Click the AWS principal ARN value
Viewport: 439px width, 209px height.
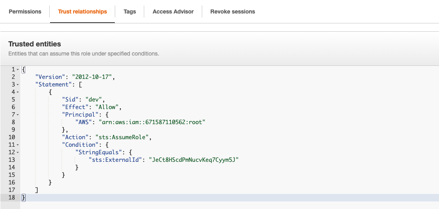[153, 122]
